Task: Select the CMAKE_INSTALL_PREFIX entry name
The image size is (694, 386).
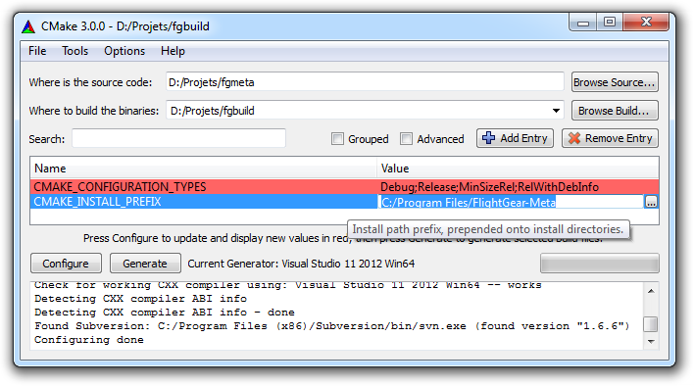Action: tap(97, 202)
